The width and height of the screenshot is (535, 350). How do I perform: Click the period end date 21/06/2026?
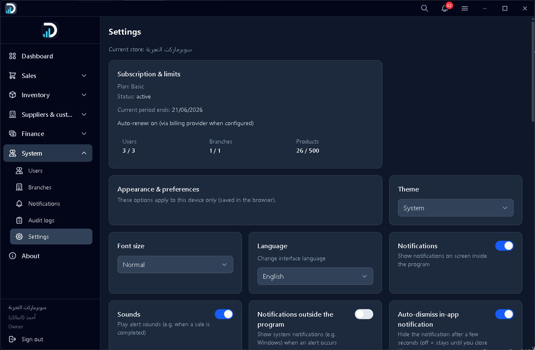click(x=187, y=110)
